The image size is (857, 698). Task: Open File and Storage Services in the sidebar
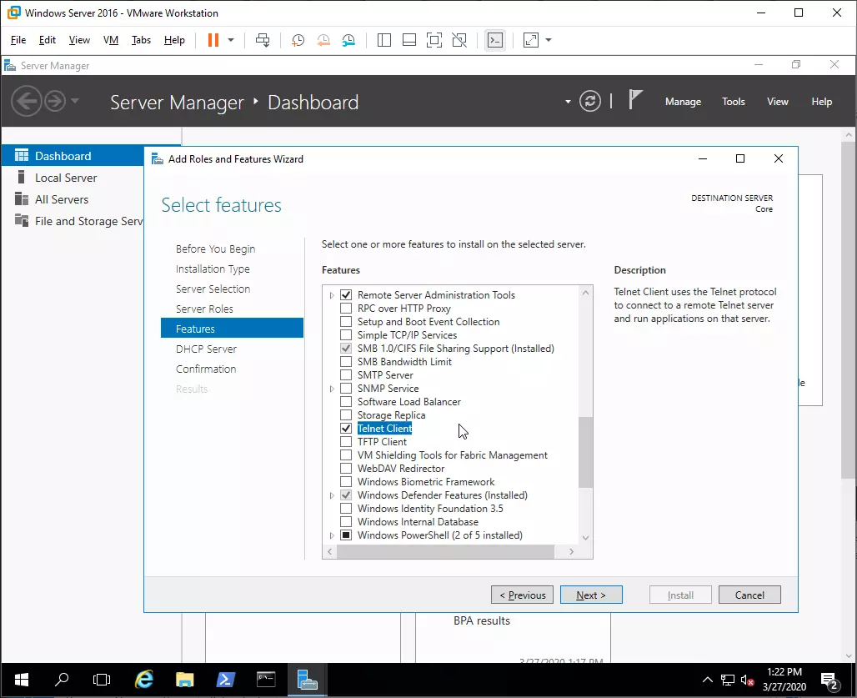(73, 221)
